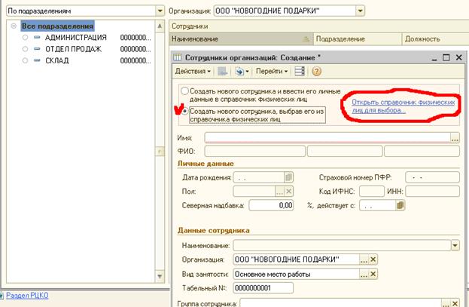Open dropdown arrow beside blue arrow icon
This screenshot has width=469, height=307.
tap(248, 72)
